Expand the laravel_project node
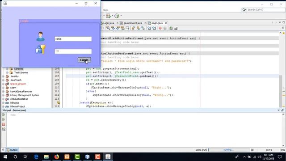This screenshot has width=286, height=161. (x=3, y=84)
